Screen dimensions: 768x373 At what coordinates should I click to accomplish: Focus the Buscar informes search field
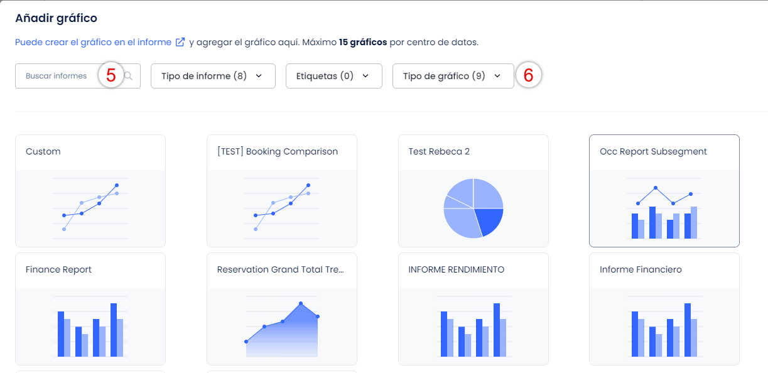pyautogui.click(x=78, y=76)
